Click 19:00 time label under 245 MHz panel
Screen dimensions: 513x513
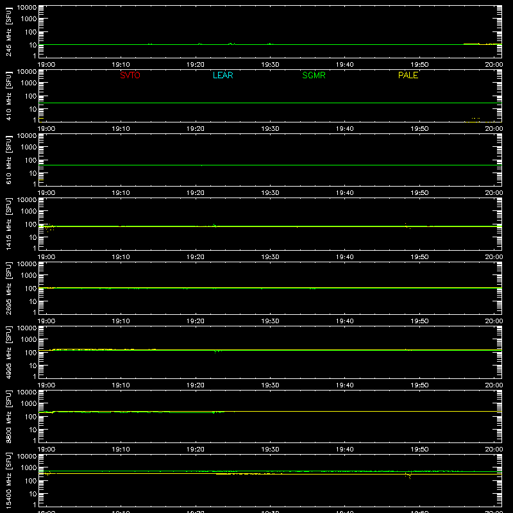tap(46, 65)
